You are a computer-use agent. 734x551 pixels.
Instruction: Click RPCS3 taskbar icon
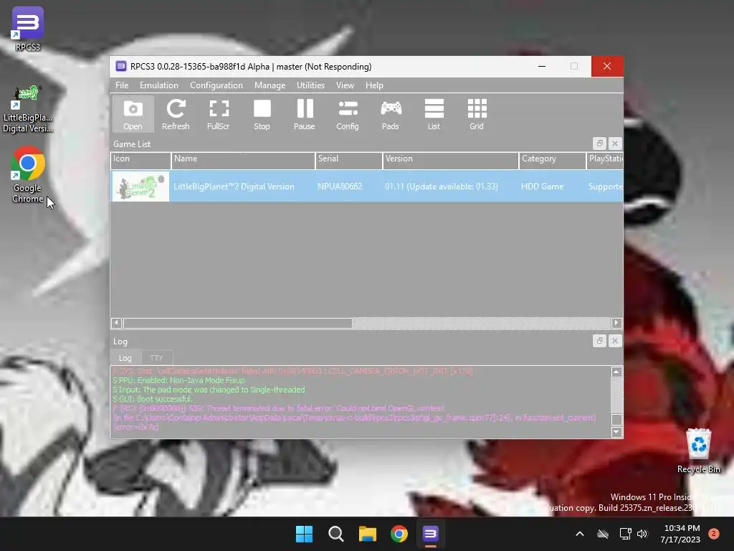(431, 534)
